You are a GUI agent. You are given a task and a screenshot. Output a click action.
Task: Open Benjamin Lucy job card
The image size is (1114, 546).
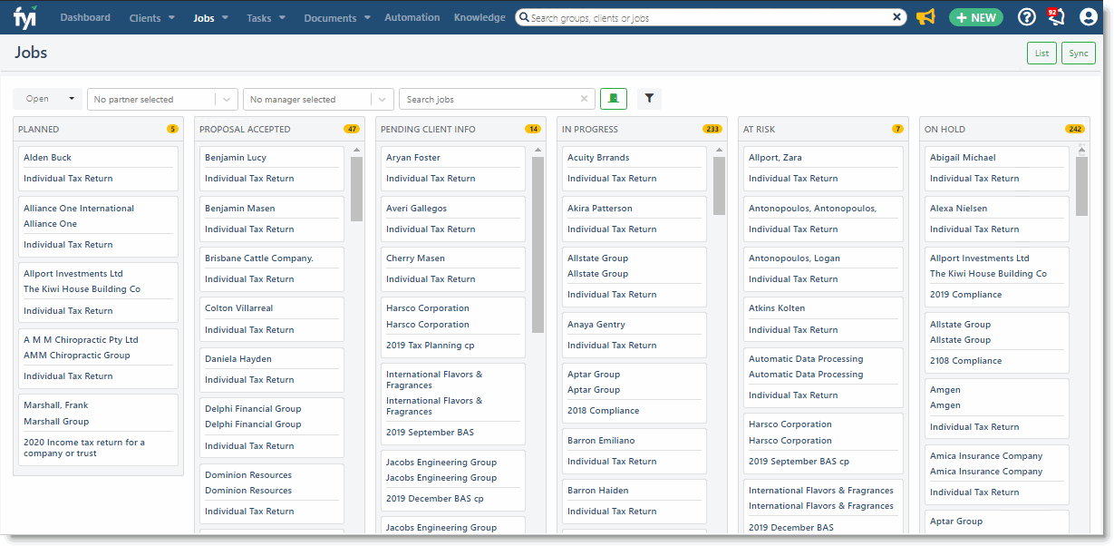[x=272, y=168]
